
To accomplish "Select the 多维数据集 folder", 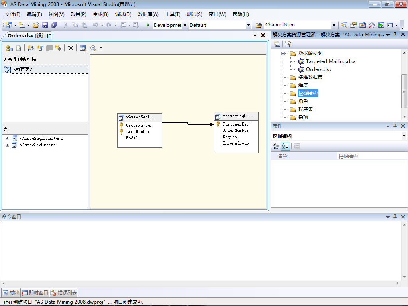I will [x=310, y=77].
